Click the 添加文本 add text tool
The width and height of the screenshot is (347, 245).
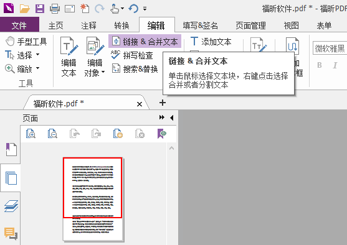tap(211, 42)
